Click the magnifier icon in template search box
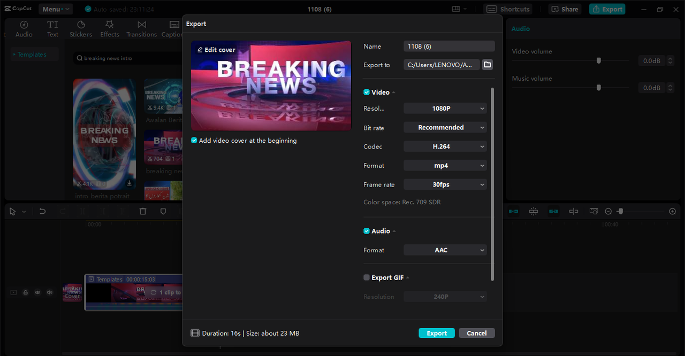This screenshot has height=356, width=685. (x=80, y=58)
